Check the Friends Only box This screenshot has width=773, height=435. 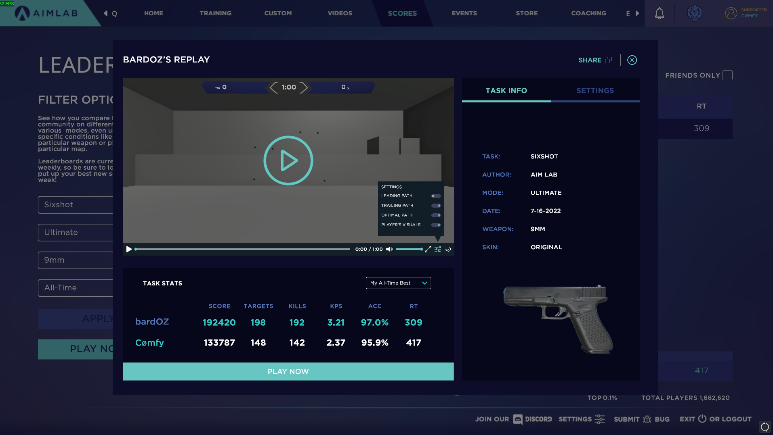tap(727, 75)
